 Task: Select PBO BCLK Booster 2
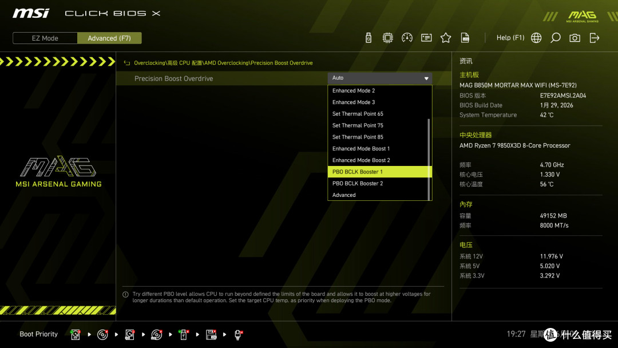pos(379,184)
